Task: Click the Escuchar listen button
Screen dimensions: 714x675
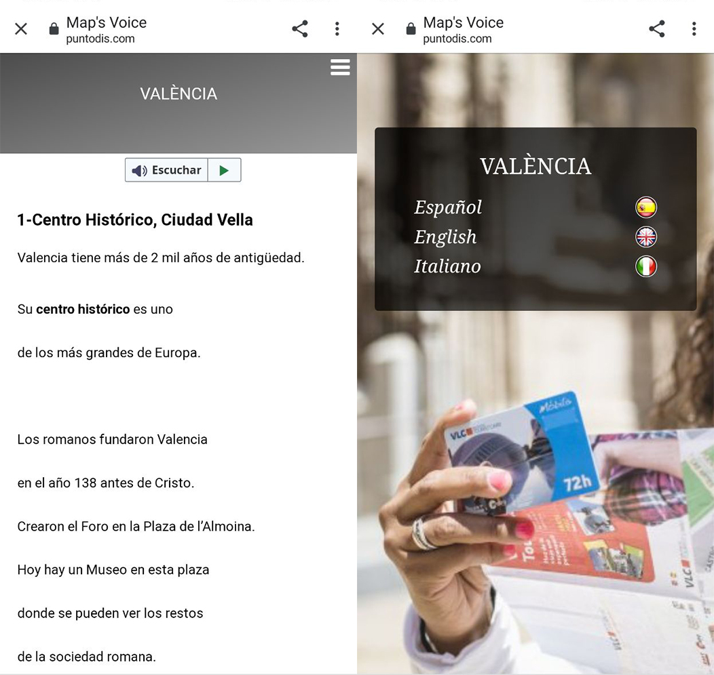Action: coord(167,170)
